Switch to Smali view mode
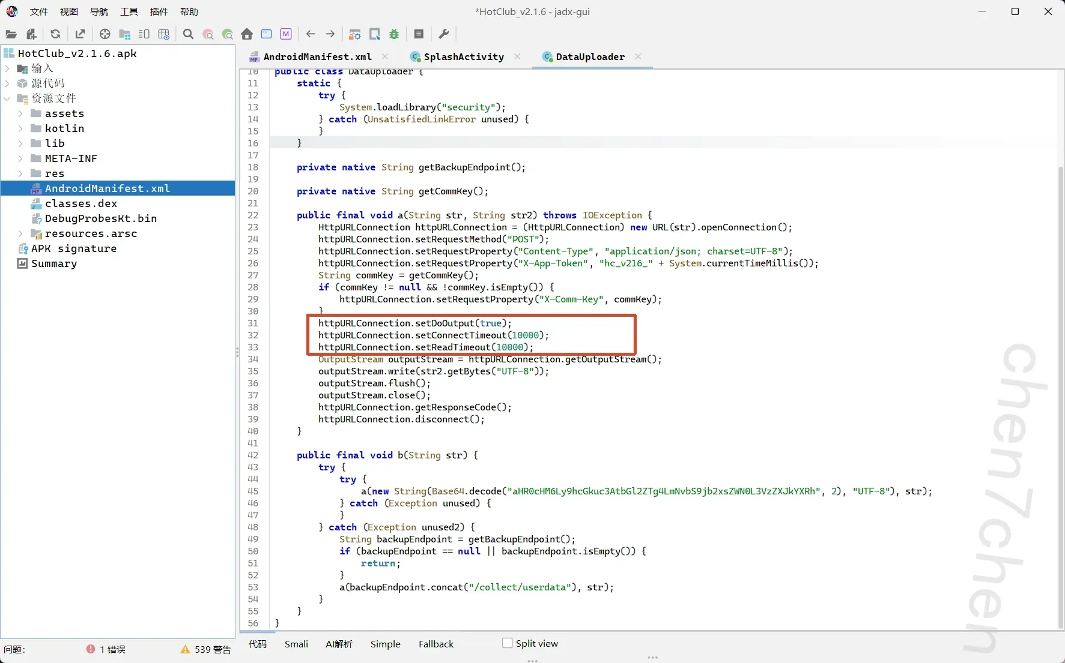Image resolution: width=1065 pixels, height=663 pixels. (x=296, y=644)
